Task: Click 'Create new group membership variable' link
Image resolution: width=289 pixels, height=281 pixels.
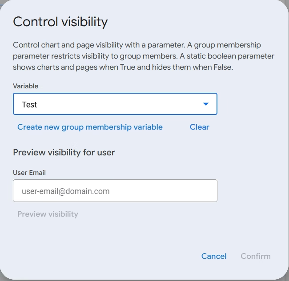Action: coord(90,127)
